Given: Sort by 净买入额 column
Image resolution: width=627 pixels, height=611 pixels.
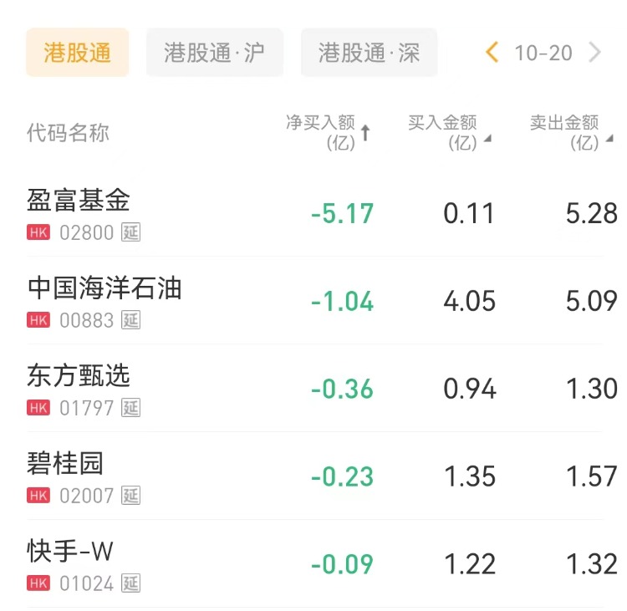Looking at the screenshot, I should pos(328,133).
